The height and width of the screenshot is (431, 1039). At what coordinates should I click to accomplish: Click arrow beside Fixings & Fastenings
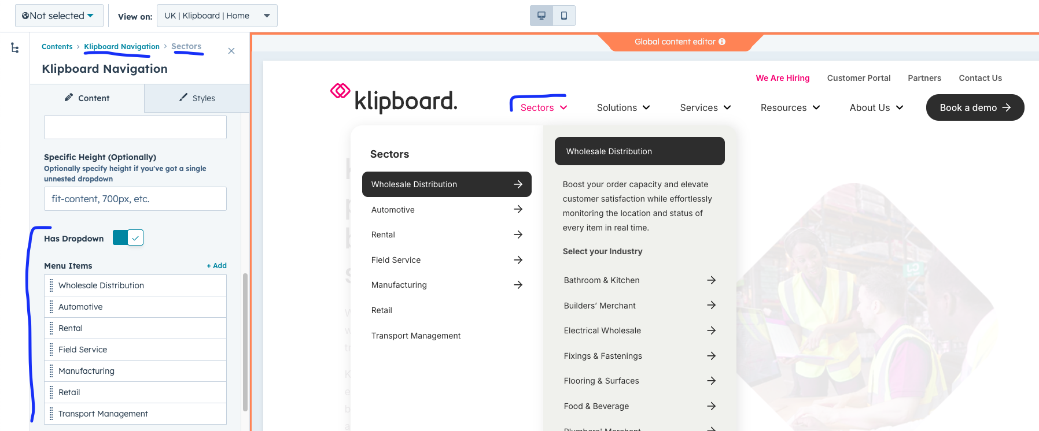click(712, 356)
